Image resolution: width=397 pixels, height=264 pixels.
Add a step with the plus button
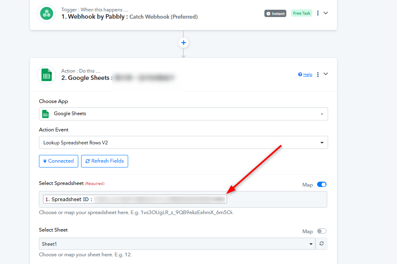(x=184, y=43)
